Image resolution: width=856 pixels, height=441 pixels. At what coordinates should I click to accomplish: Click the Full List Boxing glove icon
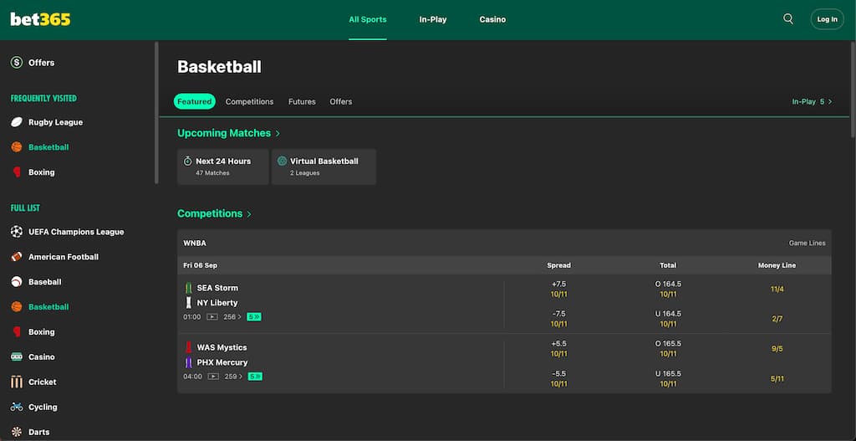pos(17,331)
